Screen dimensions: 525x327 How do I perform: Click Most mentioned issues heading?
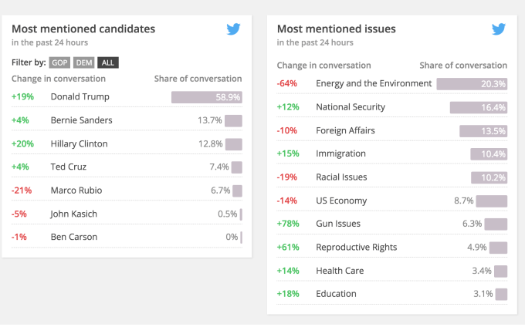tap(336, 29)
